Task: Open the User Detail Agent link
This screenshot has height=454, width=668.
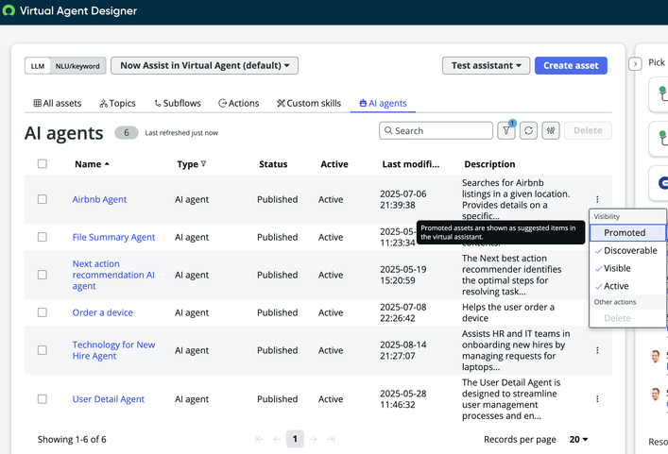Action: pos(109,399)
